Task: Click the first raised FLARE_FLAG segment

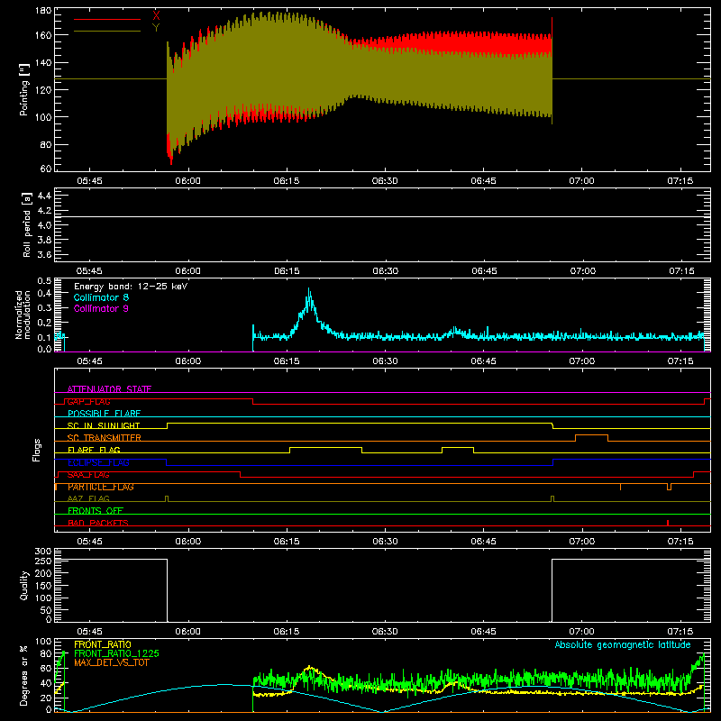Action: tap(325, 447)
